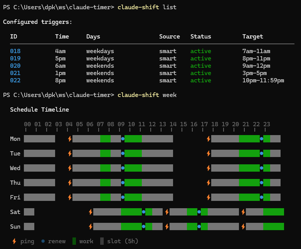Click the 'Status' column header

click(x=201, y=37)
